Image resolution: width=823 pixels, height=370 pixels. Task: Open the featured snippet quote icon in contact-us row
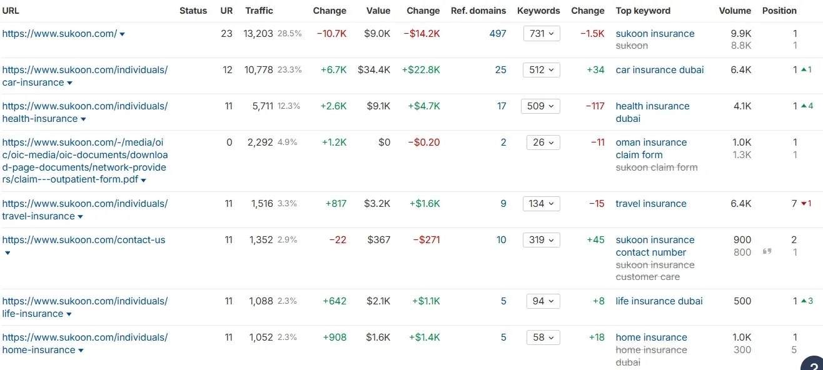pyautogui.click(x=766, y=251)
